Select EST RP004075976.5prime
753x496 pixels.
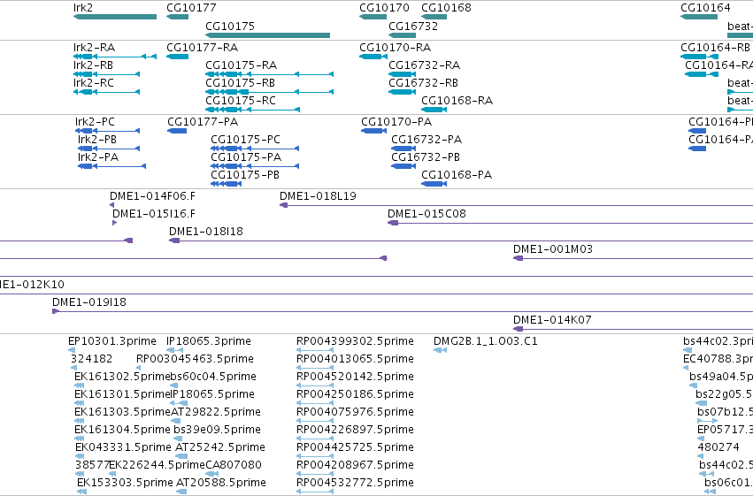coord(315,421)
